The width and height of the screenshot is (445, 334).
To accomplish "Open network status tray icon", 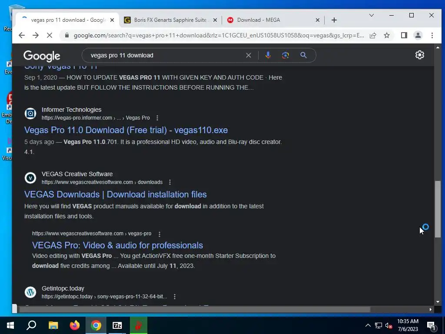I will click(x=379, y=325).
